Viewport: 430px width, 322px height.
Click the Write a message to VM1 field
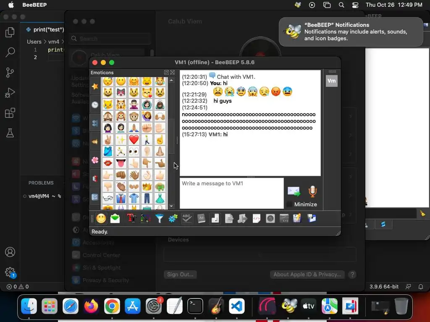pyautogui.click(x=231, y=193)
